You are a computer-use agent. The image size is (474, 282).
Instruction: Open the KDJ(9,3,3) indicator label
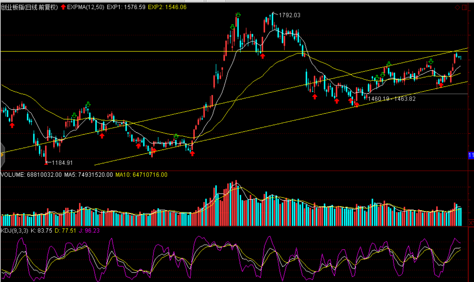(x=14, y=230)
